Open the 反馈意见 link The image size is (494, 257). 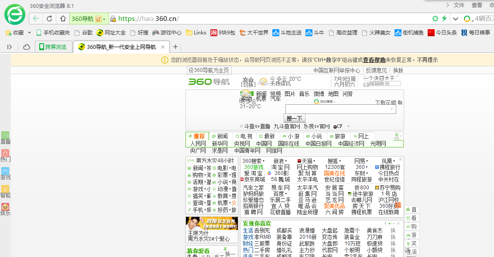[376, 70]
